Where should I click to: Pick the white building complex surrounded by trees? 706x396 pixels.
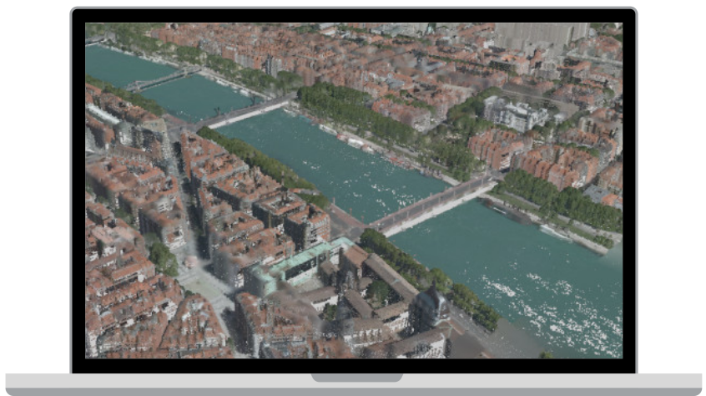[515, 113]
